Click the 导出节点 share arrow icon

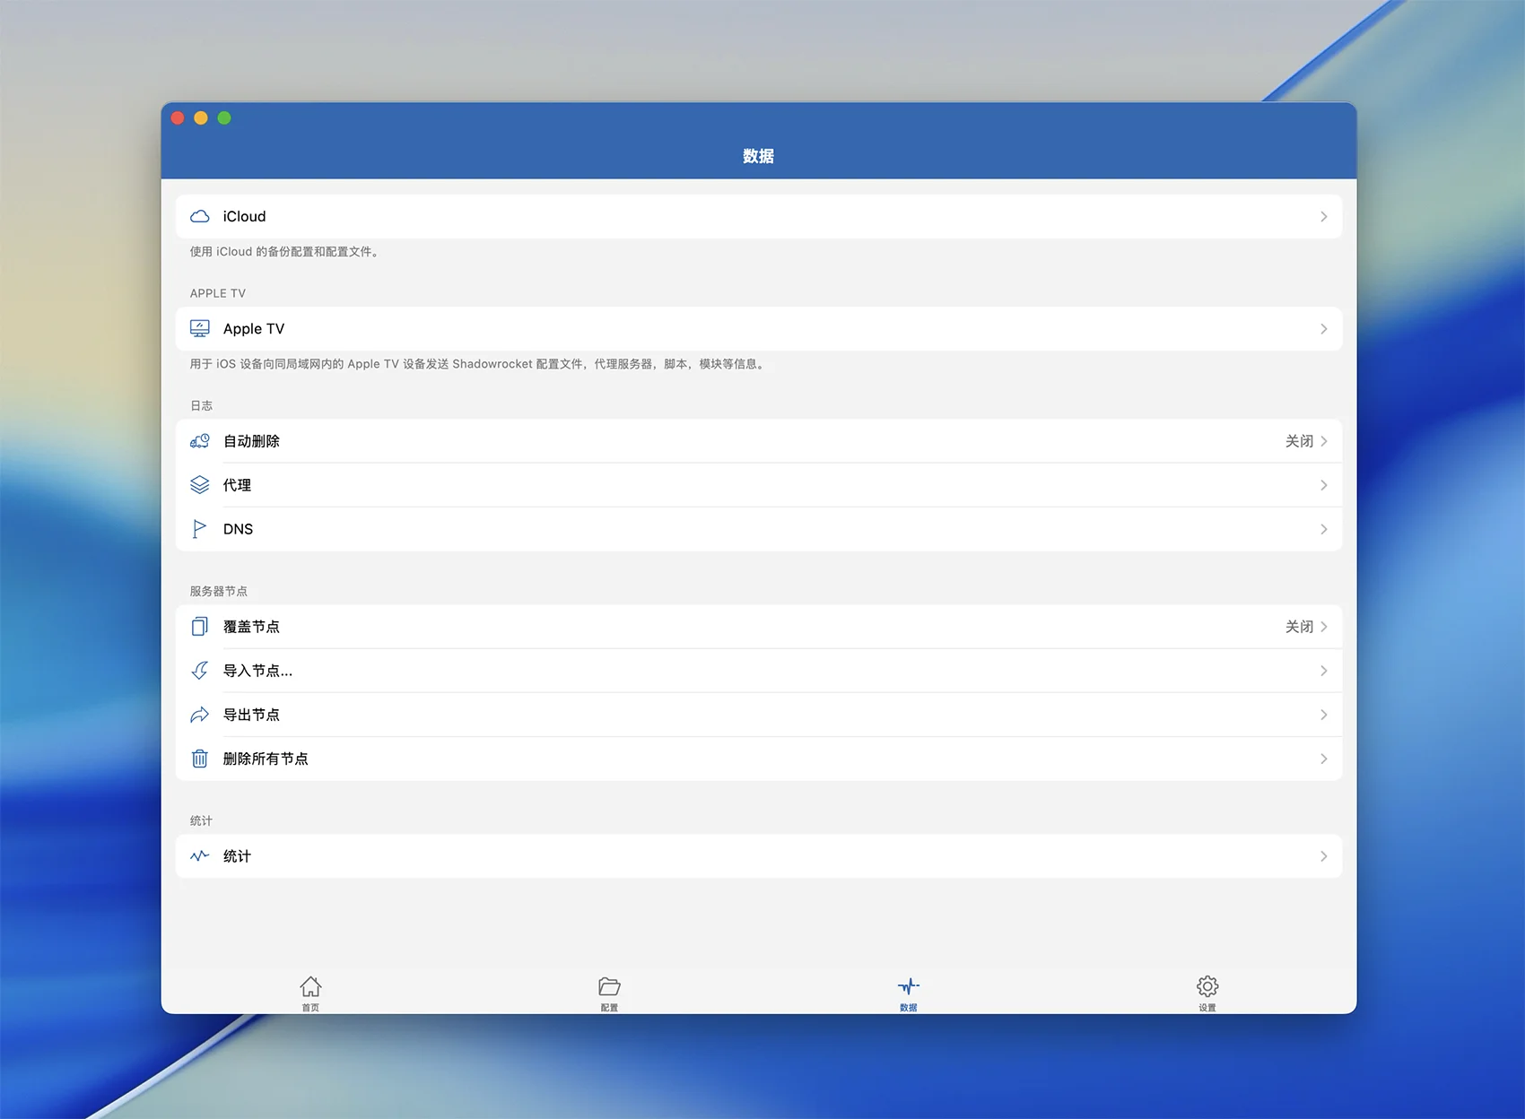200,715
